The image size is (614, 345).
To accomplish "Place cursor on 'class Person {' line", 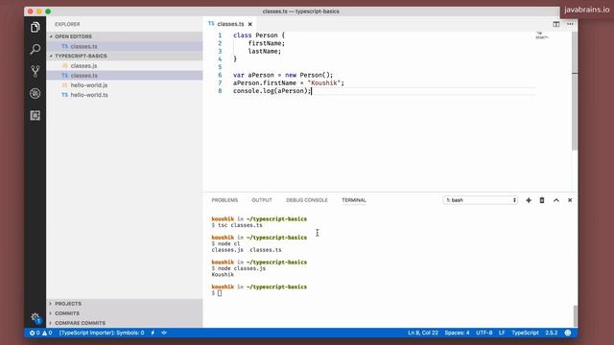I will click(259, 35).
